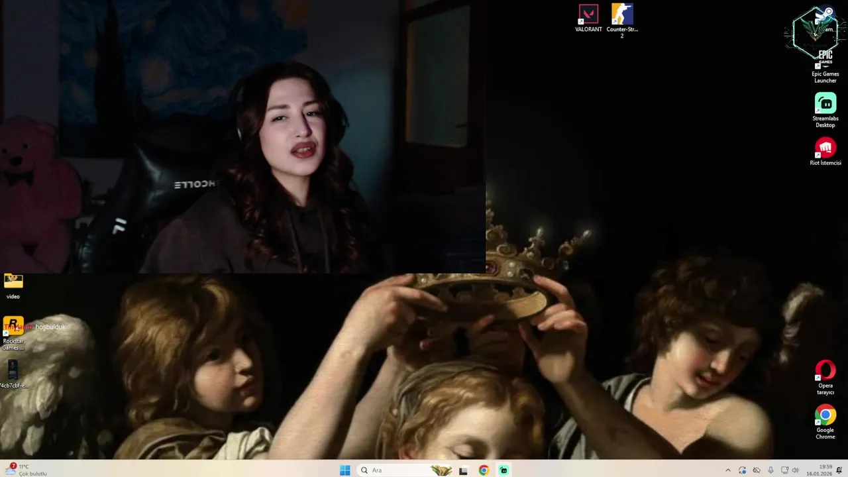The height and width of the screenshot is (477, 848).
Task: Open the crossed-out cloud tray icon
Action: point(757,470)
